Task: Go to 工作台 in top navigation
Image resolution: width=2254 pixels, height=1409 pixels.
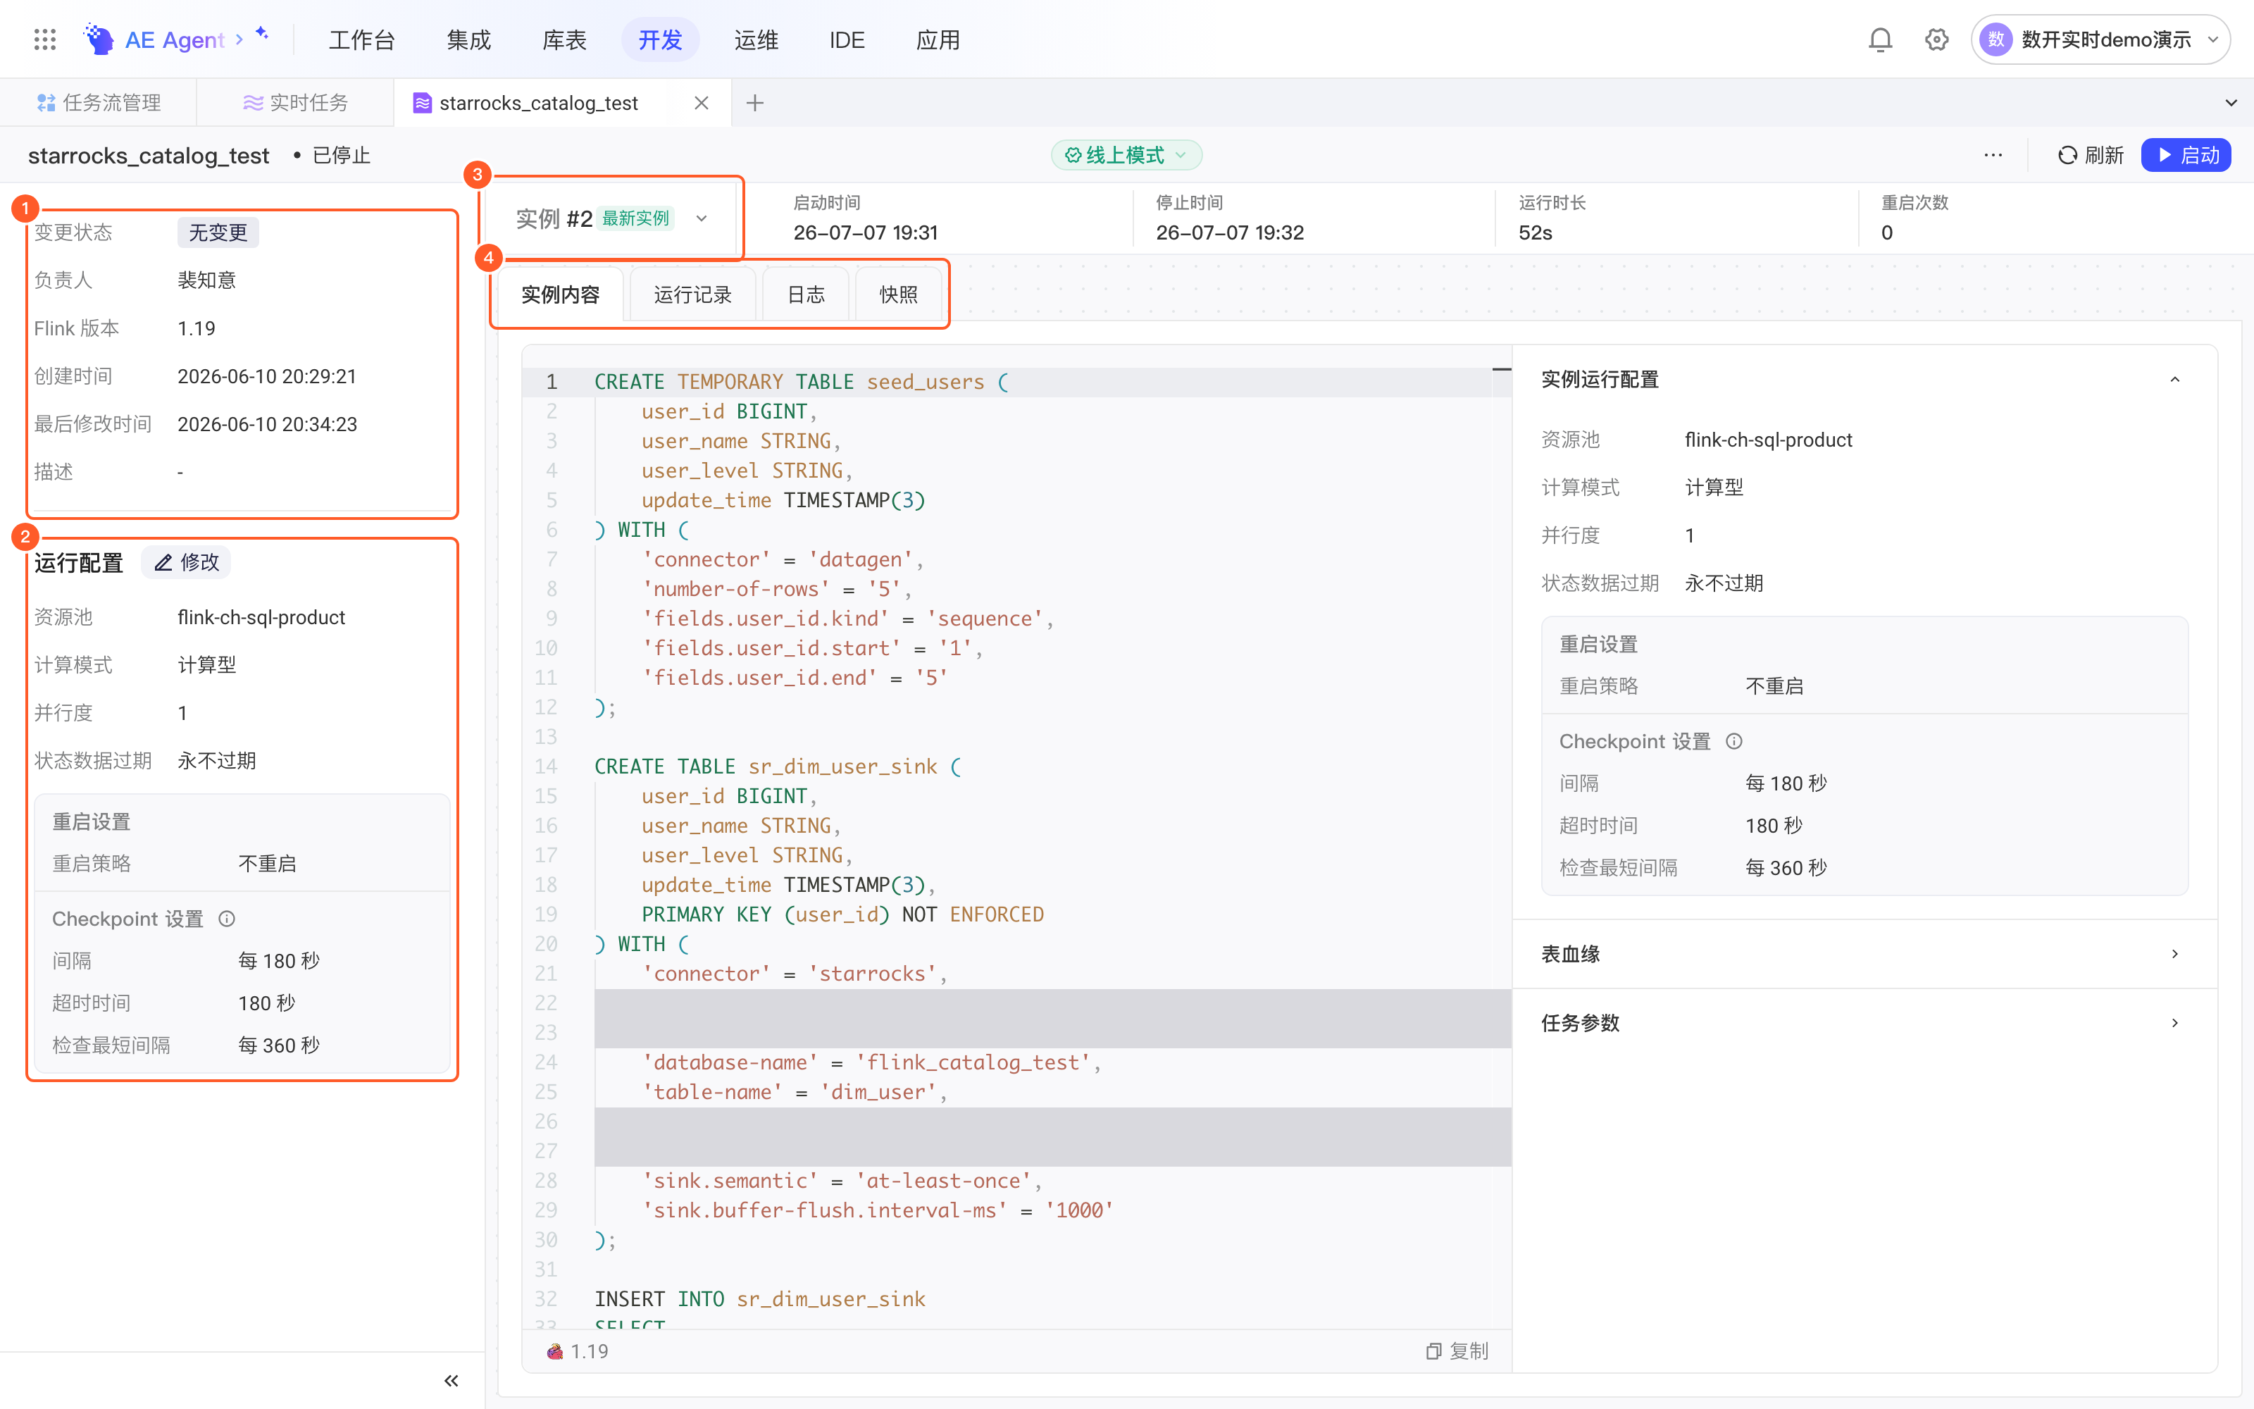Action: coord(361,40)
